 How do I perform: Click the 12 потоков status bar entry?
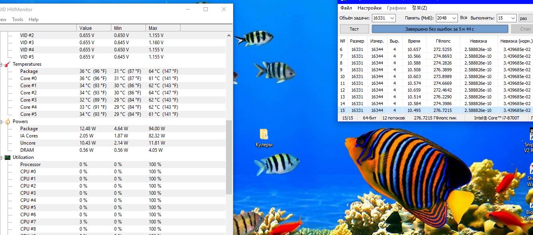pos(393,118)
